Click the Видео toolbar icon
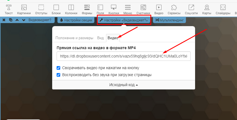237x120 pixels. [159, 9]
